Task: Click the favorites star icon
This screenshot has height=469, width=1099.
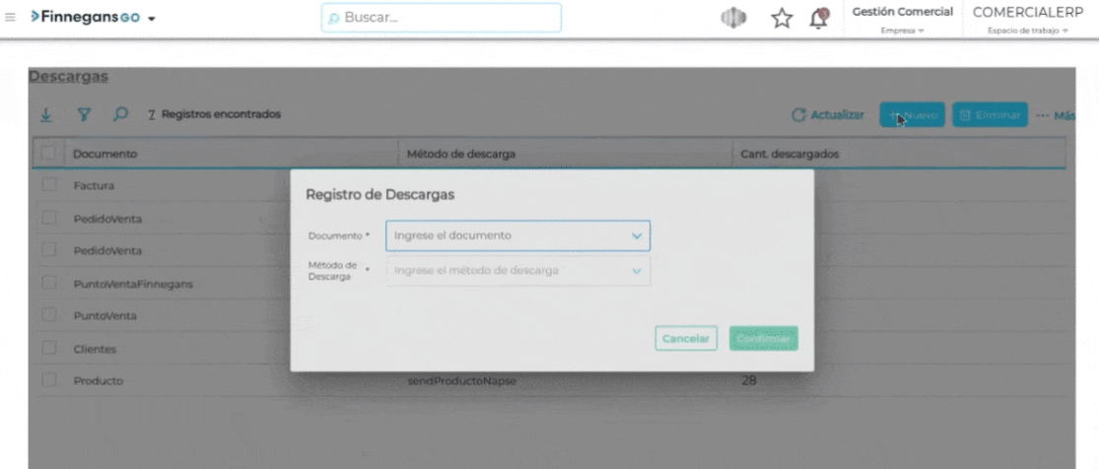Action: (x=782, y=19)
